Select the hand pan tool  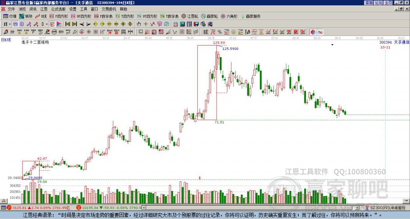[139, 24]
